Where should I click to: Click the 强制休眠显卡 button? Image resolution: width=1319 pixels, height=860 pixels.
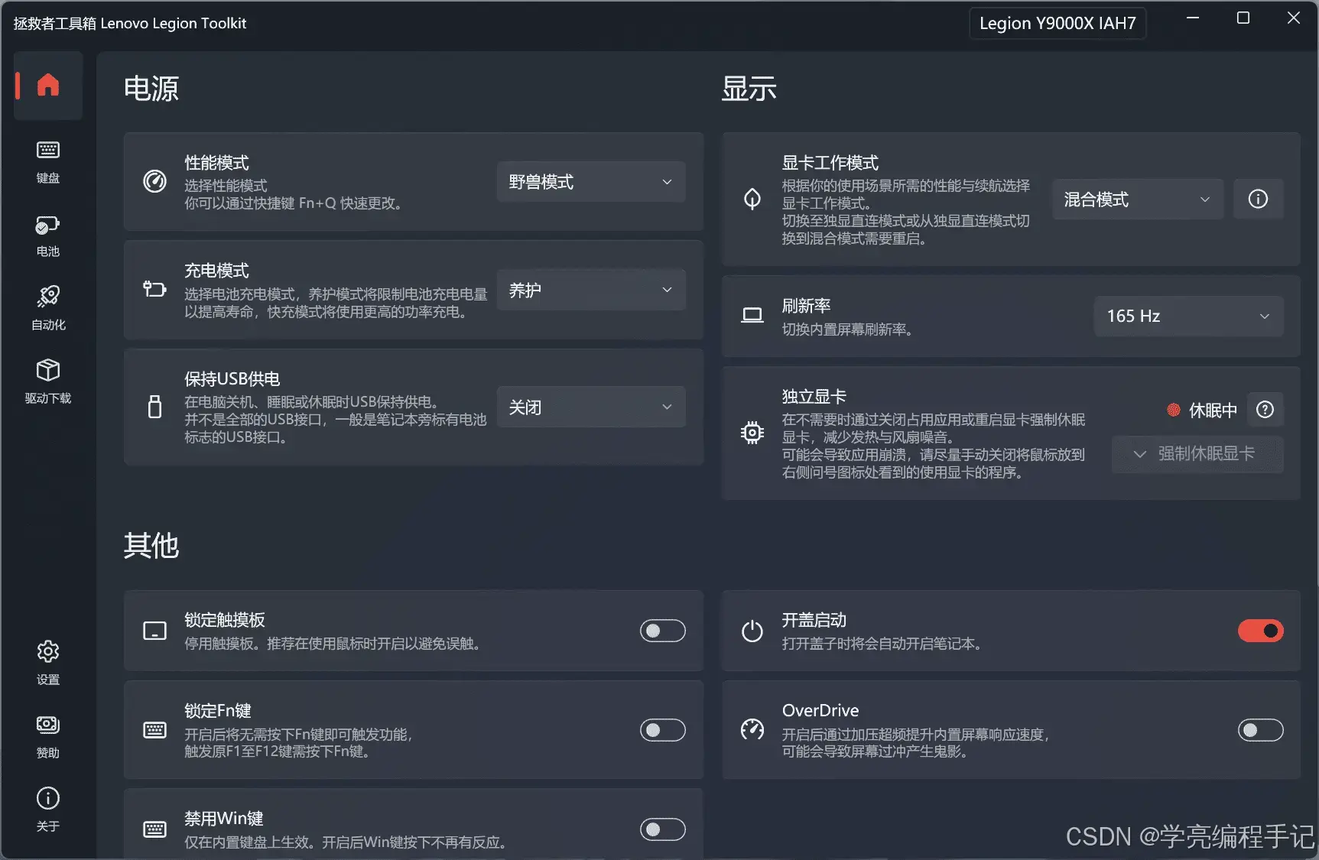click(x=1197, y=454)
